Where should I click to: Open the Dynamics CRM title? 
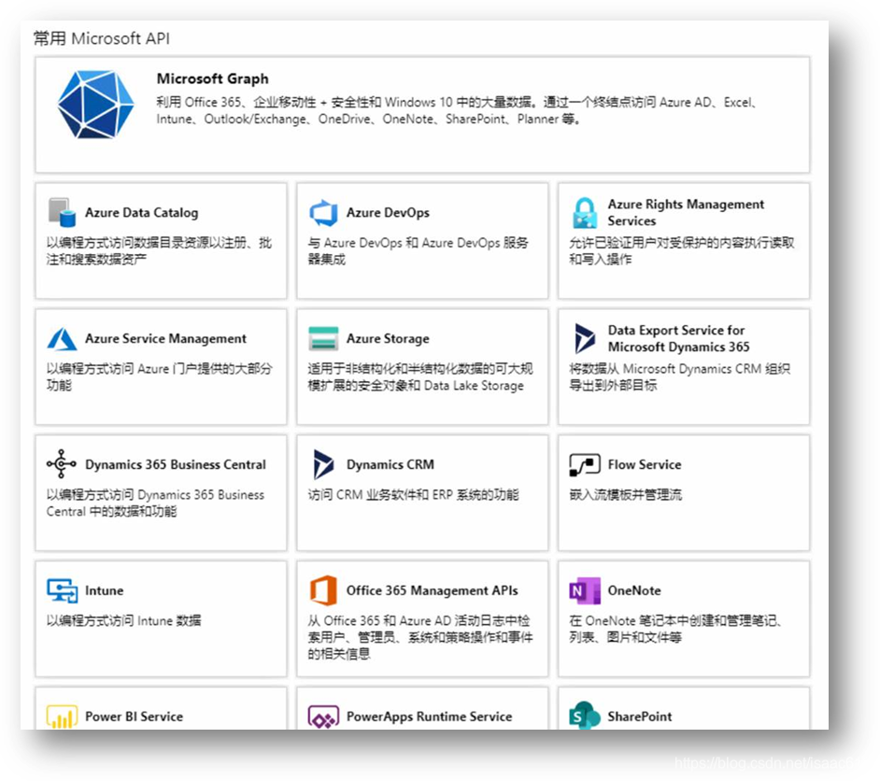(x=390, y=464)
